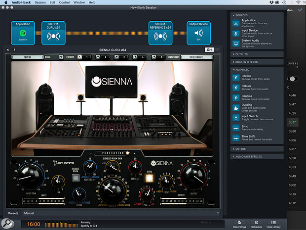Open the Time Machine menu bar icon
Image resolution: width=306 pixels, height=230 pixels.
284,2
